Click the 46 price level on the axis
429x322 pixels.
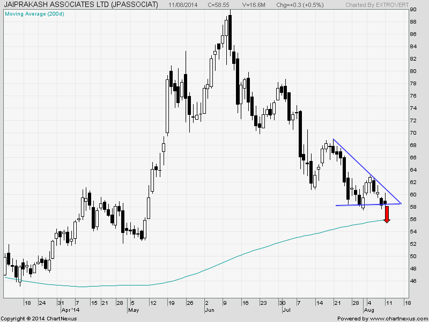click(x=413, y=281)
